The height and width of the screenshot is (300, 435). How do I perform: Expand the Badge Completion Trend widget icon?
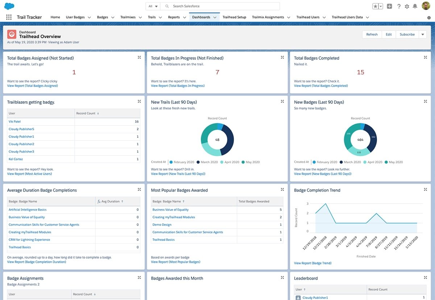(x=425, y=189)
